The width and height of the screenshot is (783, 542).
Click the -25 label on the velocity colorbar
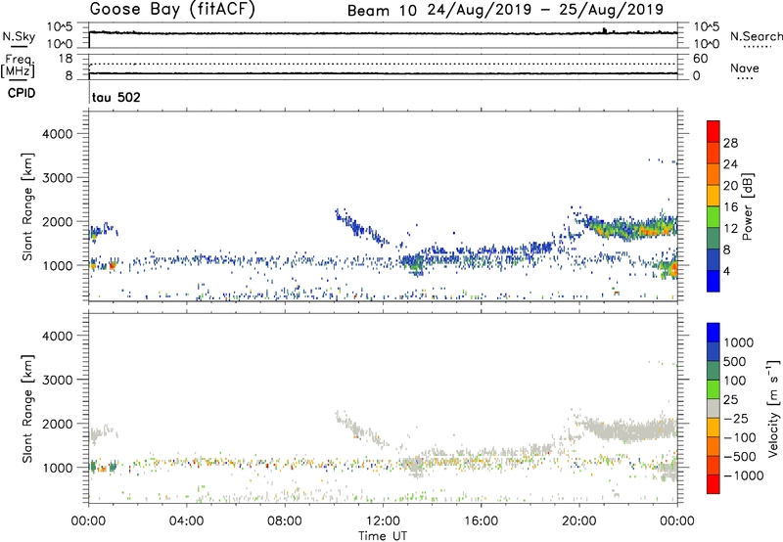(736, 419)
